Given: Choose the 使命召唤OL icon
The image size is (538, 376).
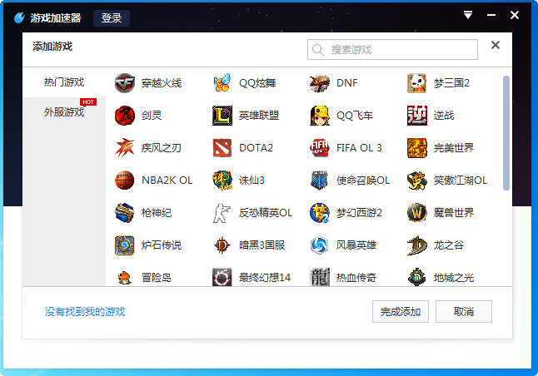Looking at the screenshot, I should [320, 181].
